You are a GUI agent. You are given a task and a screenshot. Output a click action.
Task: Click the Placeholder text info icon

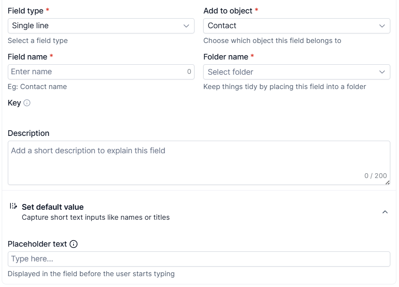coord(74,244)
